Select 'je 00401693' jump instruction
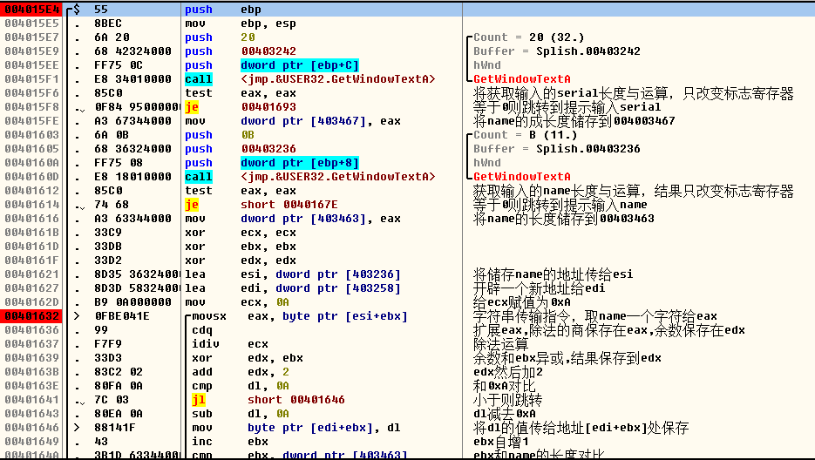815x460 pixels. [240, 107]
